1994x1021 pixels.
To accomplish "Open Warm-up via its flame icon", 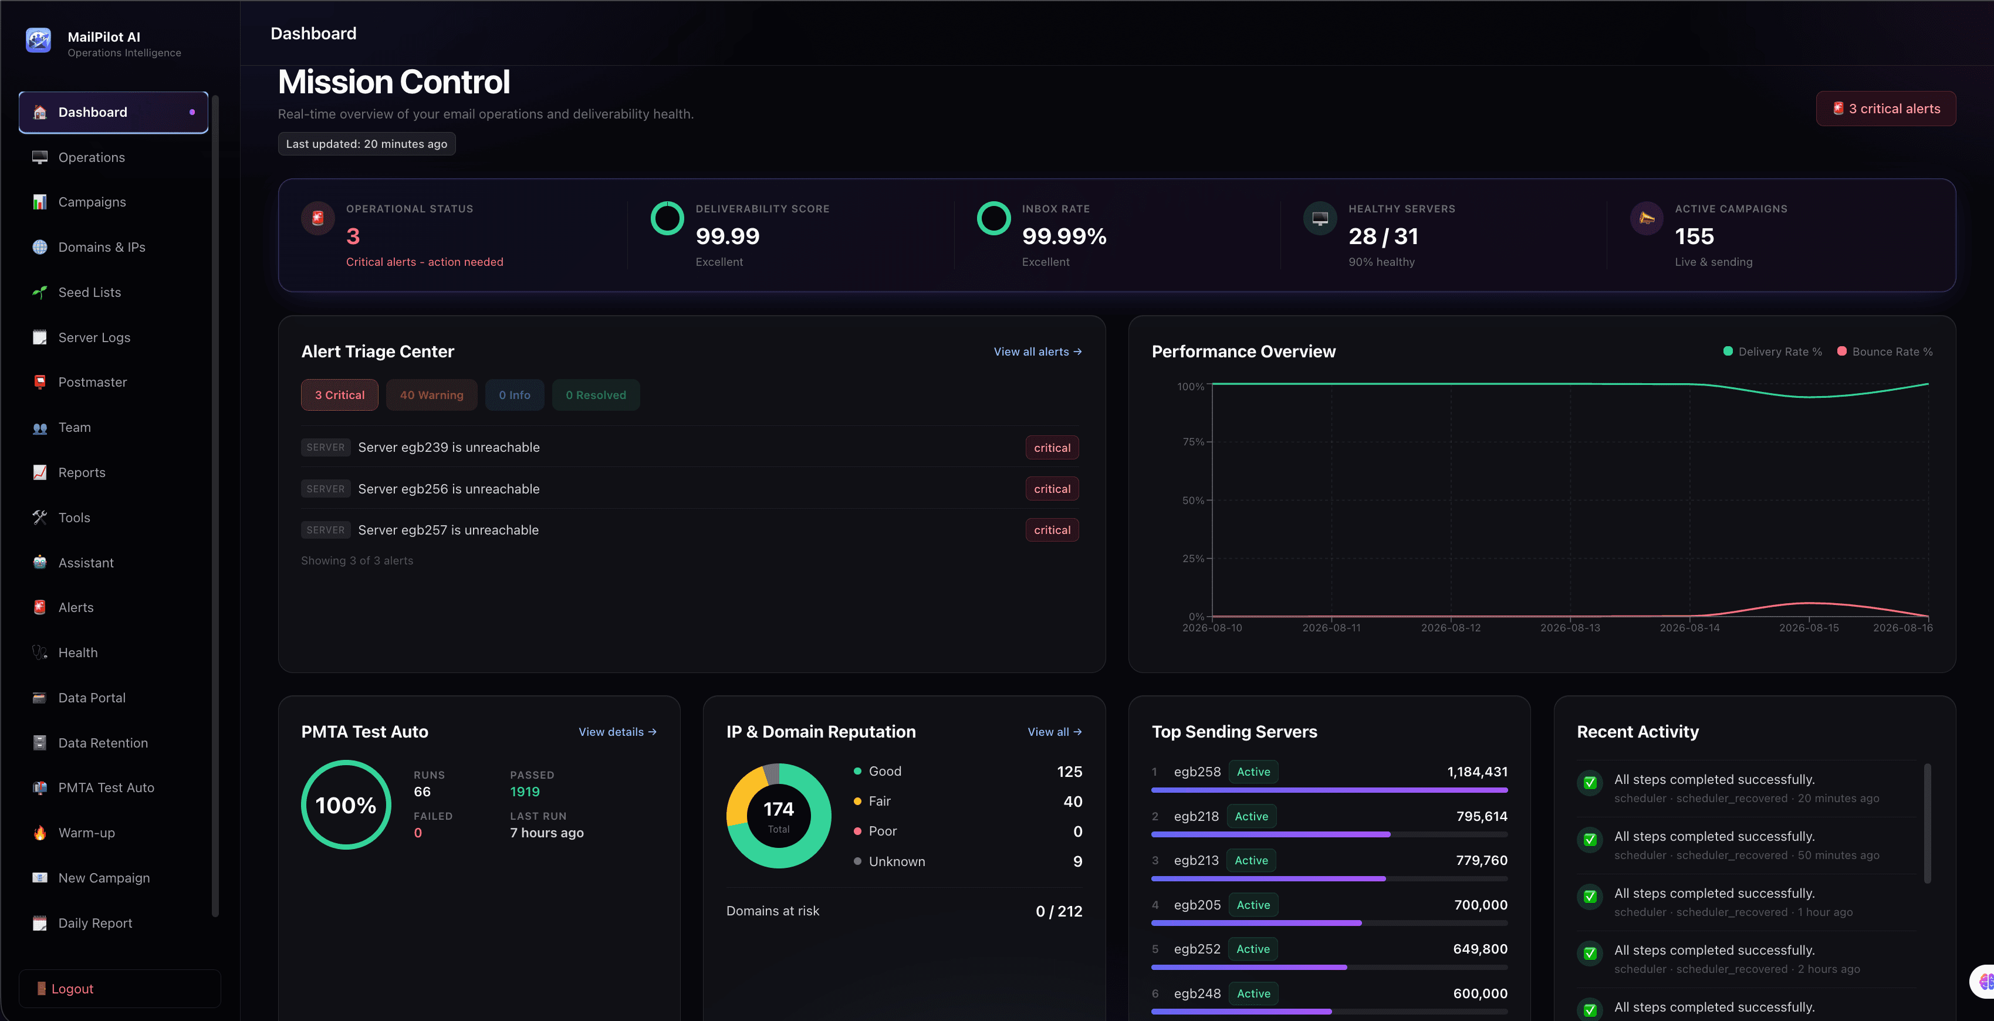I will 40,833.
